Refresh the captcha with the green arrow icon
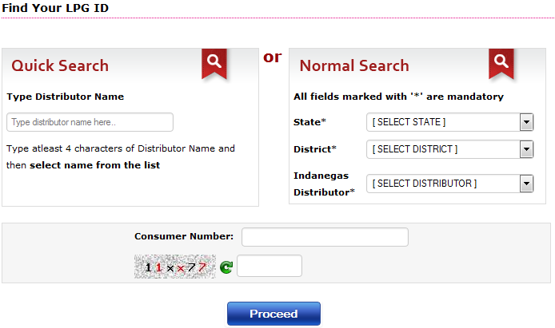This screenshot has height=328, width=555. pyautogui.click(x=226, y=268)
